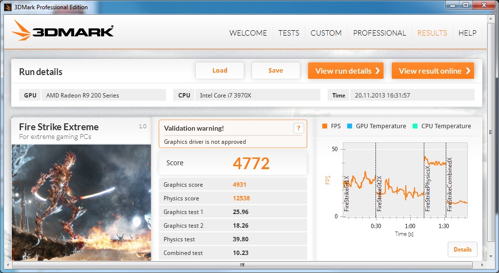Click the version number 1.0 label

point(143,126)
